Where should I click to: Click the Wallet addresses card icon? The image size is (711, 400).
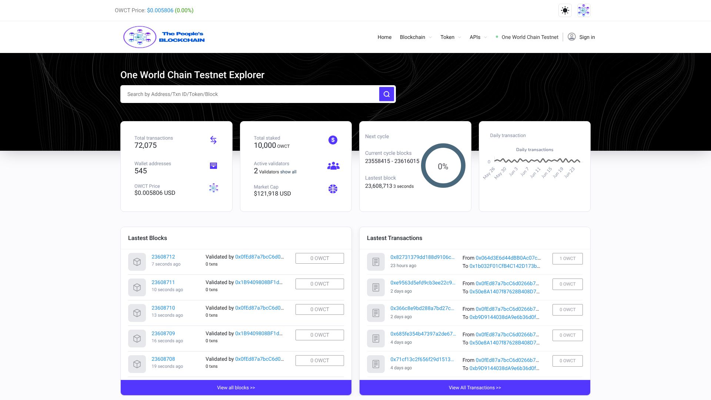point(213,166)
